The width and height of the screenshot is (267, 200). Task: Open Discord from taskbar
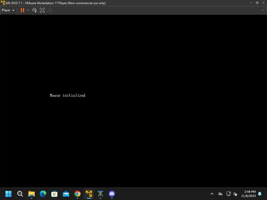point(112,194)
